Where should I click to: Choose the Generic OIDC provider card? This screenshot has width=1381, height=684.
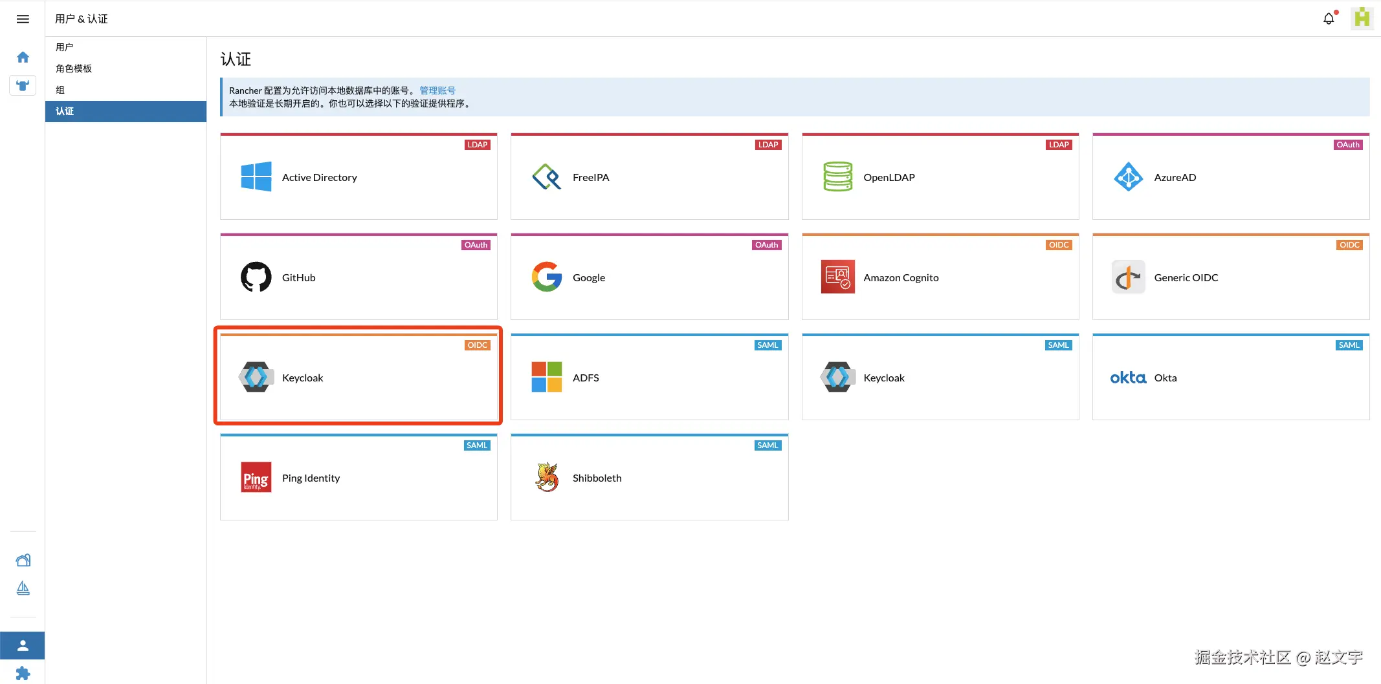click(x=1231, y=277)
